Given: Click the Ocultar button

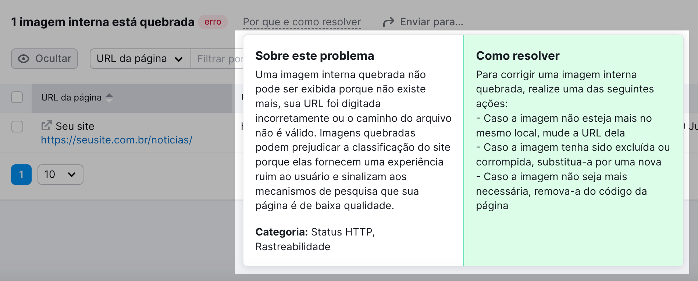Looking at the screenshot, I should (44, 58).
